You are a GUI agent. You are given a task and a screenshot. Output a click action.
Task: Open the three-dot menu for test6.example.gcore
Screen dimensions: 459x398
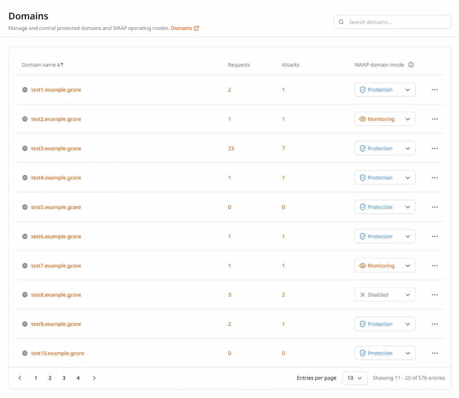point(434,236)
